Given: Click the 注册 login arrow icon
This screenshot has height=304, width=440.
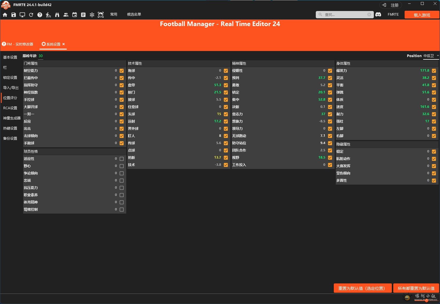Looking at the screenshot, I should click(x=384, y=5).
